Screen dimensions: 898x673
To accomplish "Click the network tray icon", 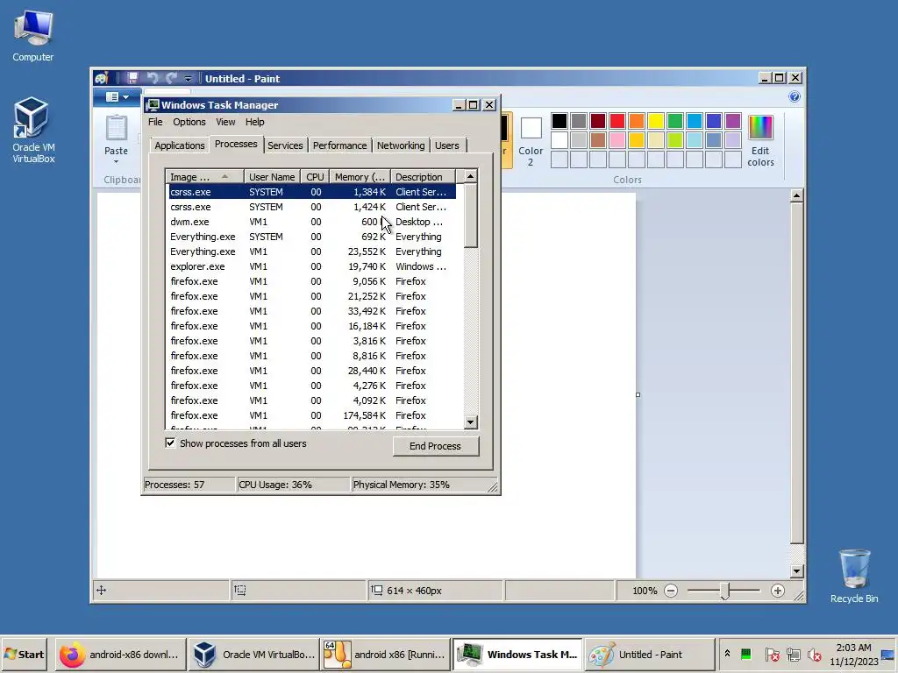I will tap(794, 654).
